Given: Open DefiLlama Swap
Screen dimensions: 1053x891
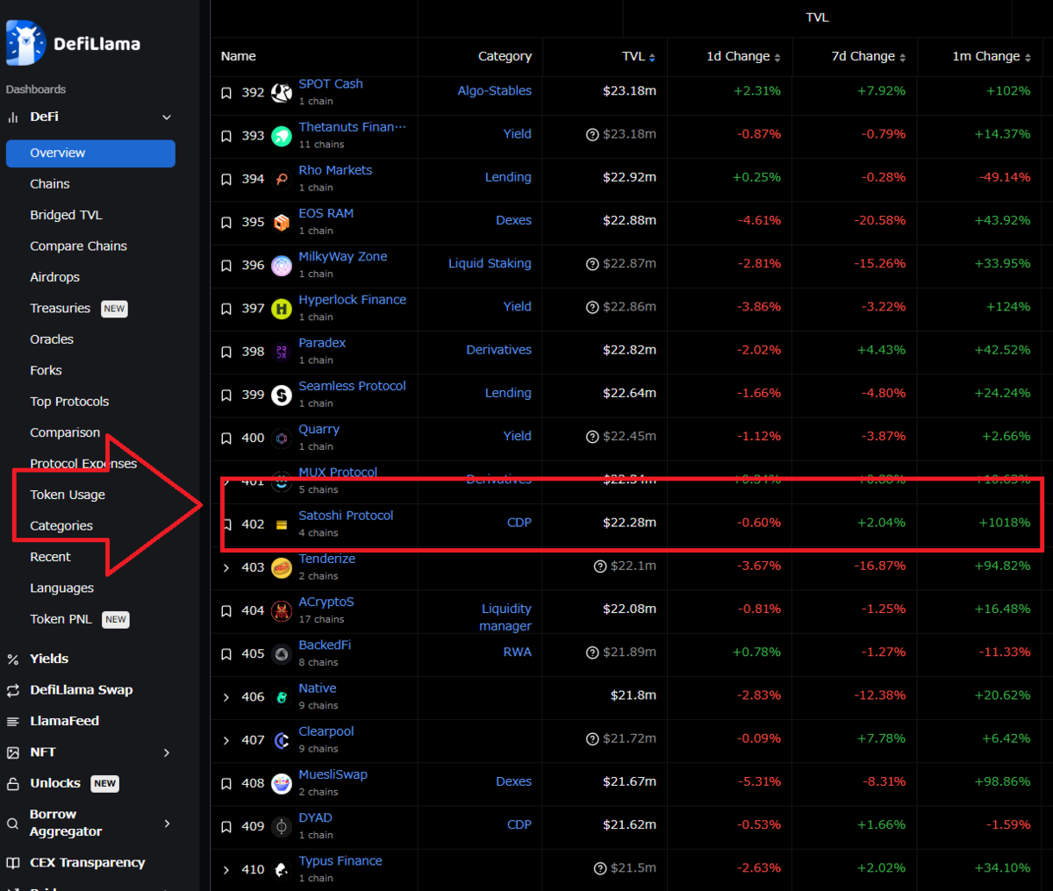Looking at the screenshot, I should pyautogui.click(x=82, y=690).
